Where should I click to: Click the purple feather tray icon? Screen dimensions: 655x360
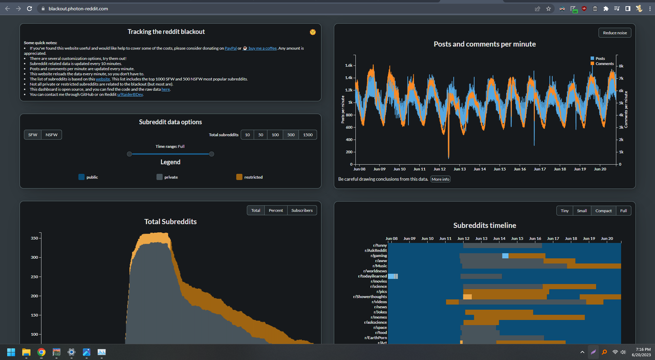[593, 352]
